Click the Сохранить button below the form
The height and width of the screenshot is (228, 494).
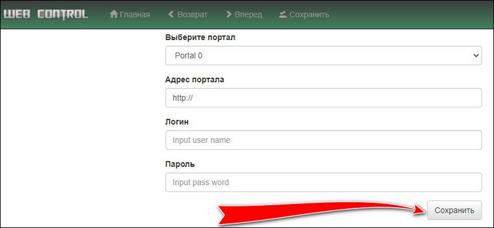coord(455,210)
